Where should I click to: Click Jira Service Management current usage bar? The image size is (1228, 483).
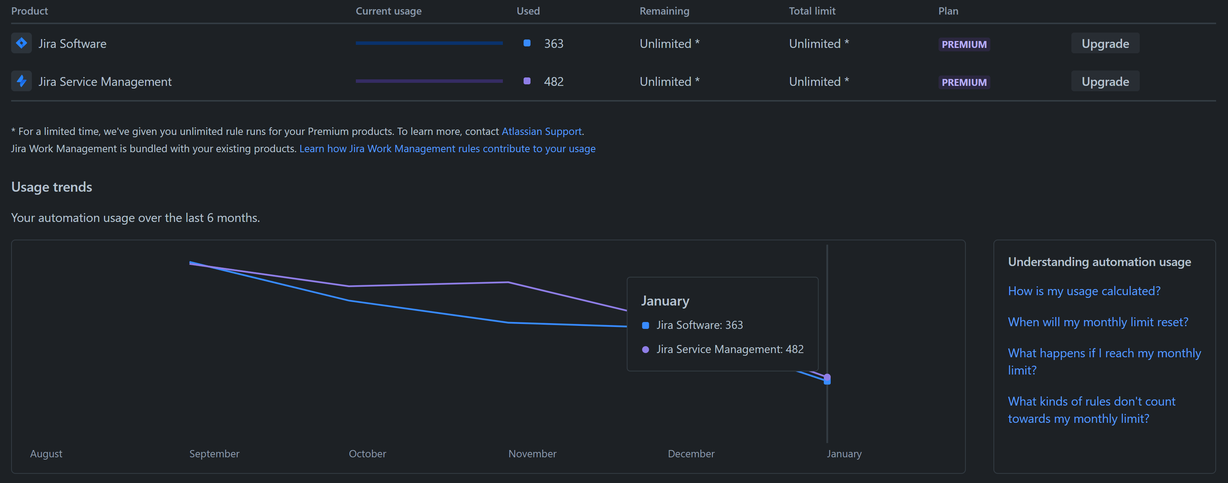429,81
